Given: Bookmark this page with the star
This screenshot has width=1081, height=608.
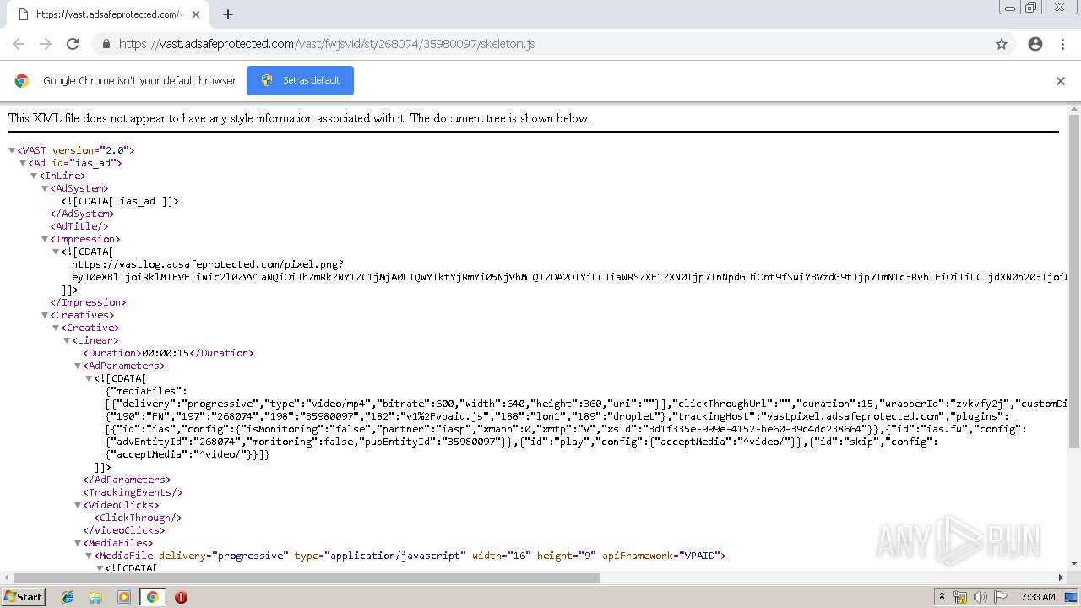Looking at the screenshot, I should (1002, 44).
